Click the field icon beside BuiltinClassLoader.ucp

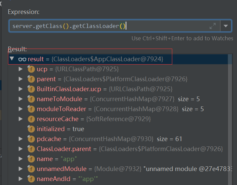[x=31, y=89]
